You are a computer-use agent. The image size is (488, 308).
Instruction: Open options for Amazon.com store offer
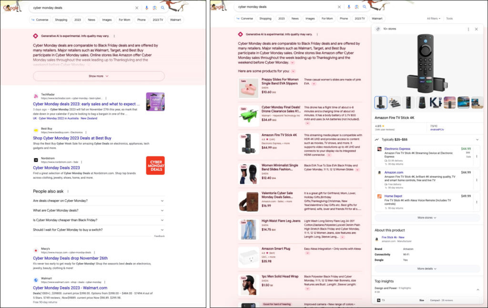[x=477, y=180]
